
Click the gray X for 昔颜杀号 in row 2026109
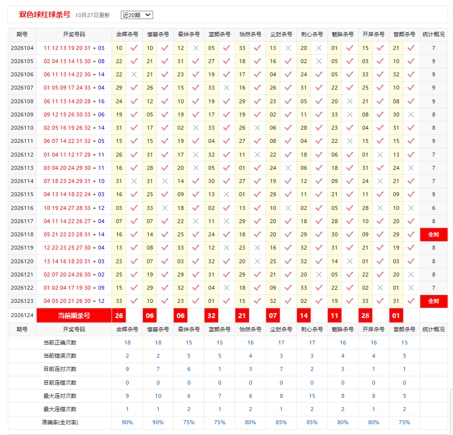click(411, 115)
